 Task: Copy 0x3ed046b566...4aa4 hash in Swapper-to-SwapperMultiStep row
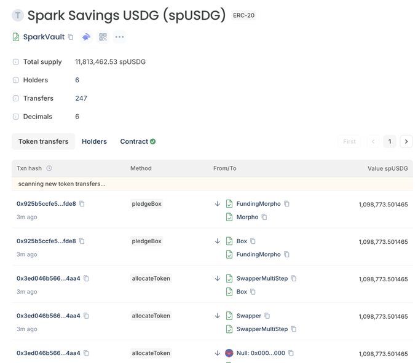point(86,316)
